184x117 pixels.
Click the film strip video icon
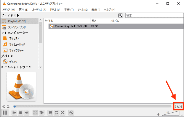5,38
